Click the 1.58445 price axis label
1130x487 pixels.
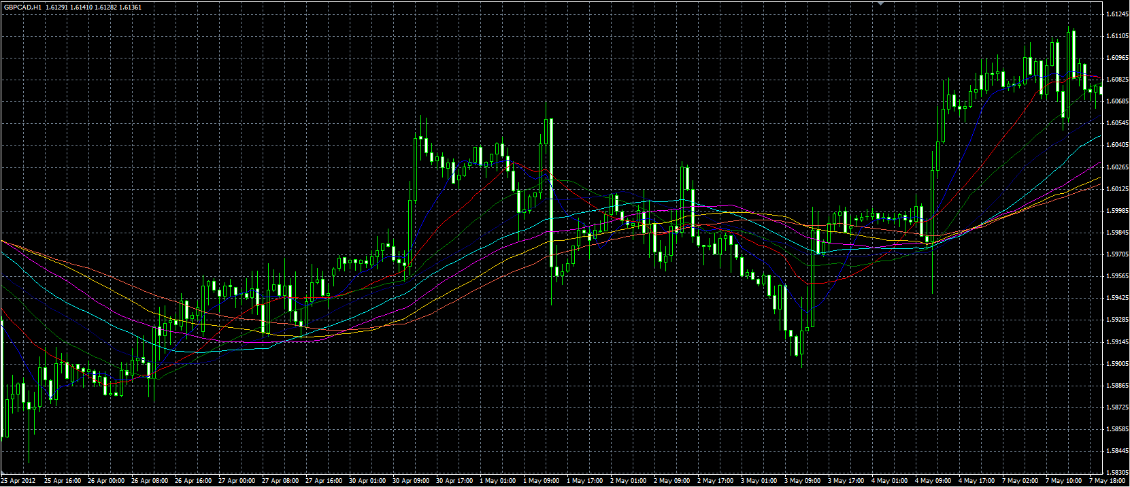click(x=1117, y=451)
